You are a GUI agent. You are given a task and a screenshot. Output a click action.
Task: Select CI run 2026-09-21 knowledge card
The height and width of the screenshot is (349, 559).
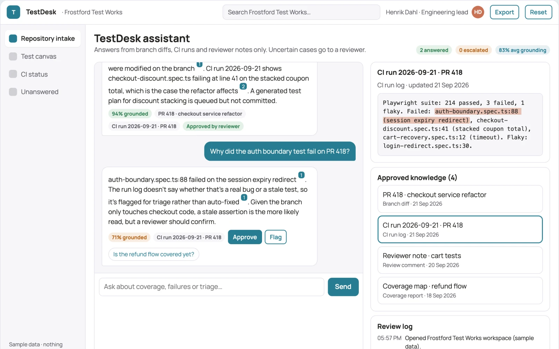click(460, 229)
